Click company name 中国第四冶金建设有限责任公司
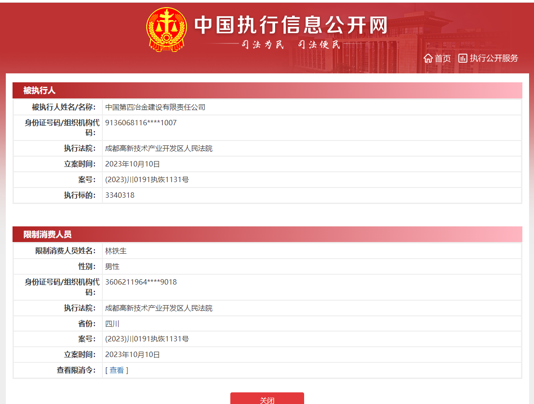Screen dimensions: 534x404 tap(155, 107)
